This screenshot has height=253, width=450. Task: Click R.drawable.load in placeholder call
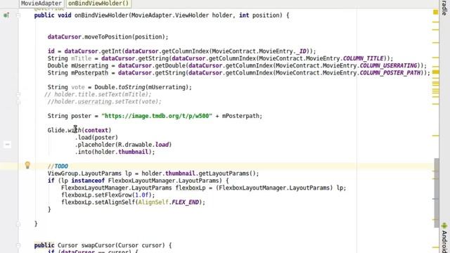tap(144, 145)
